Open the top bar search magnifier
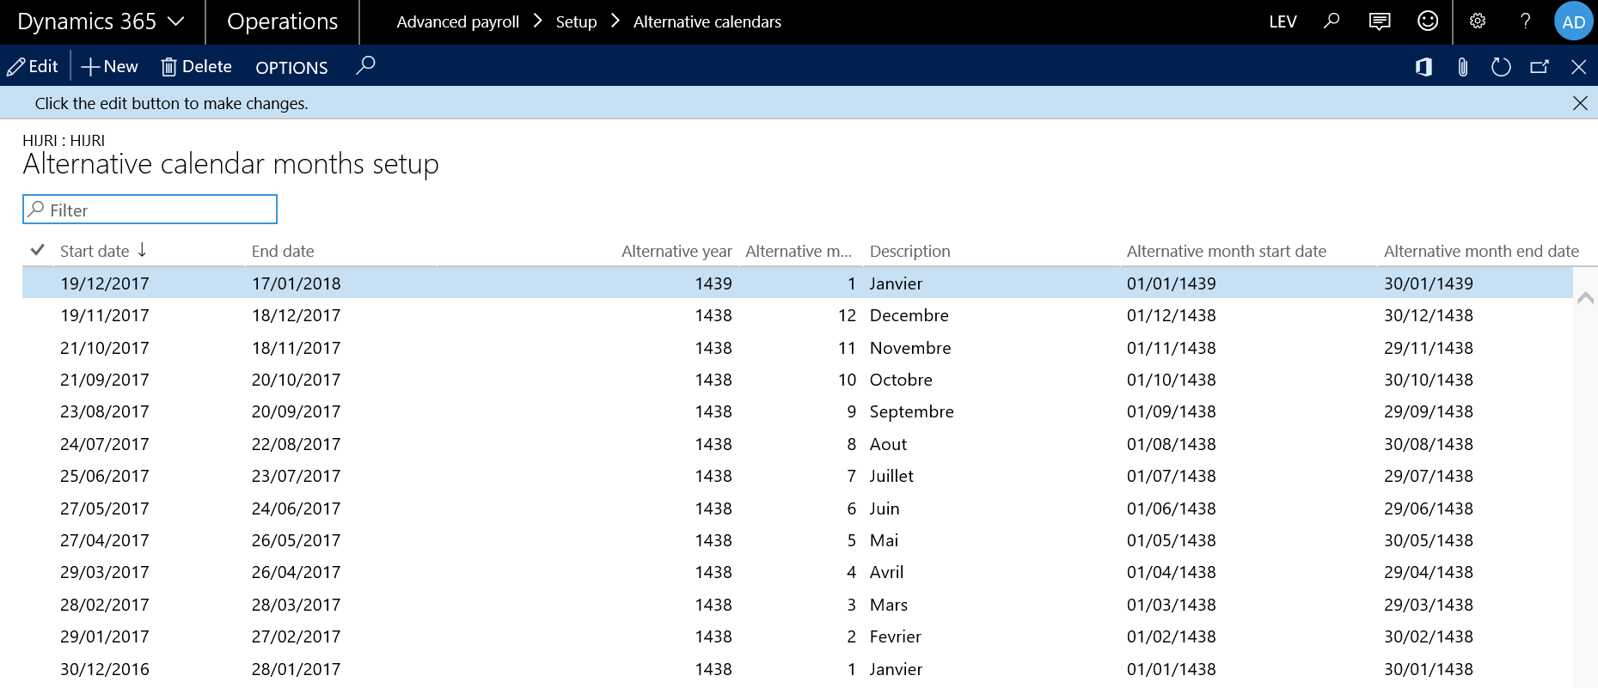 (1332, 21)
